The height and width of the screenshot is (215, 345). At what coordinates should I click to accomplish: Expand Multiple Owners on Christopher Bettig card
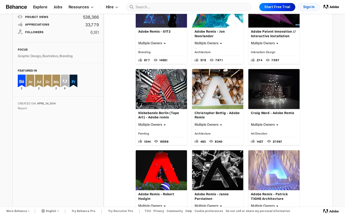click(208, 125)
